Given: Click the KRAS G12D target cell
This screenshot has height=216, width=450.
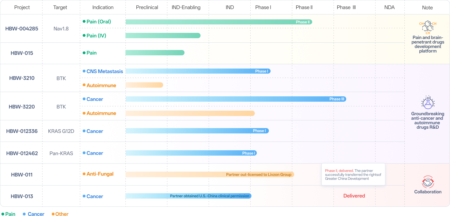Looking at the screenshot, I should pyautogui.click(x=61, y=131).
